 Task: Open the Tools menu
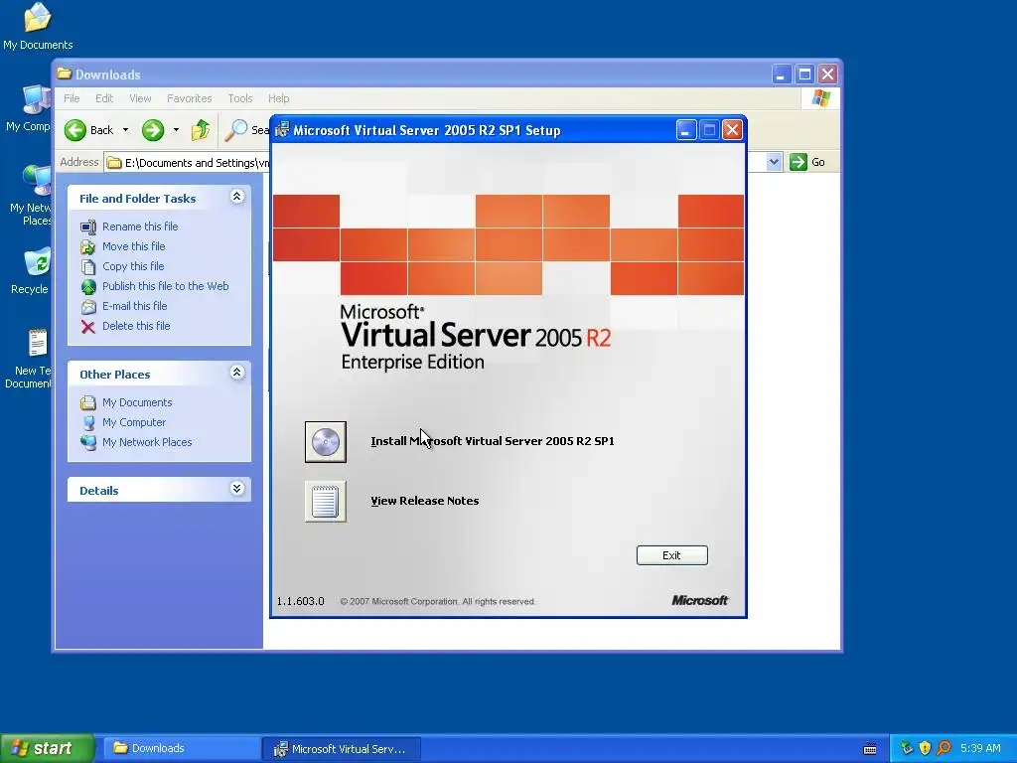240,98
